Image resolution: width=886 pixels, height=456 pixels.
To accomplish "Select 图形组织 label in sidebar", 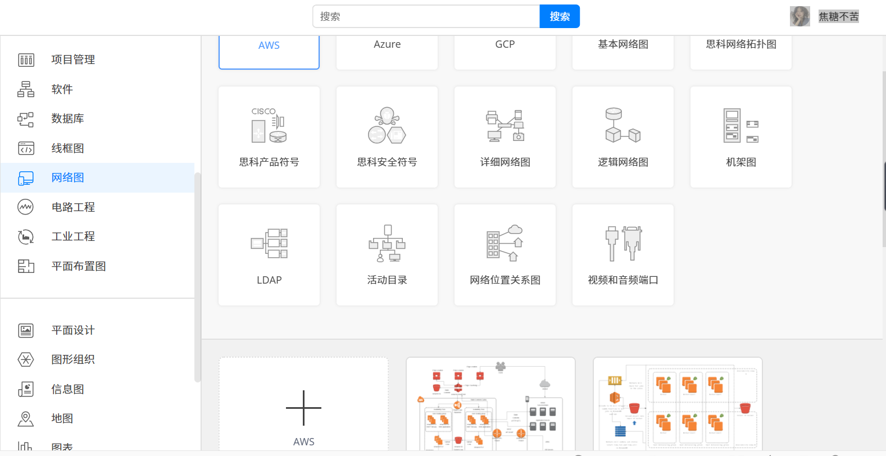I will click(x=73, y=359).
